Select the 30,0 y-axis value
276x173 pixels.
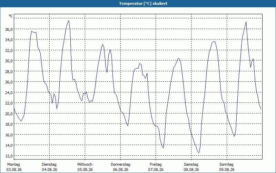click(9, 61)
